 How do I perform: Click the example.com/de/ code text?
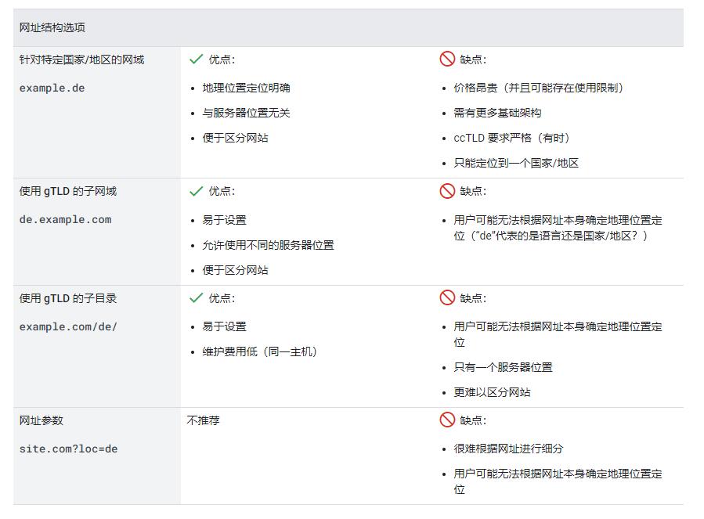point(68,326)
